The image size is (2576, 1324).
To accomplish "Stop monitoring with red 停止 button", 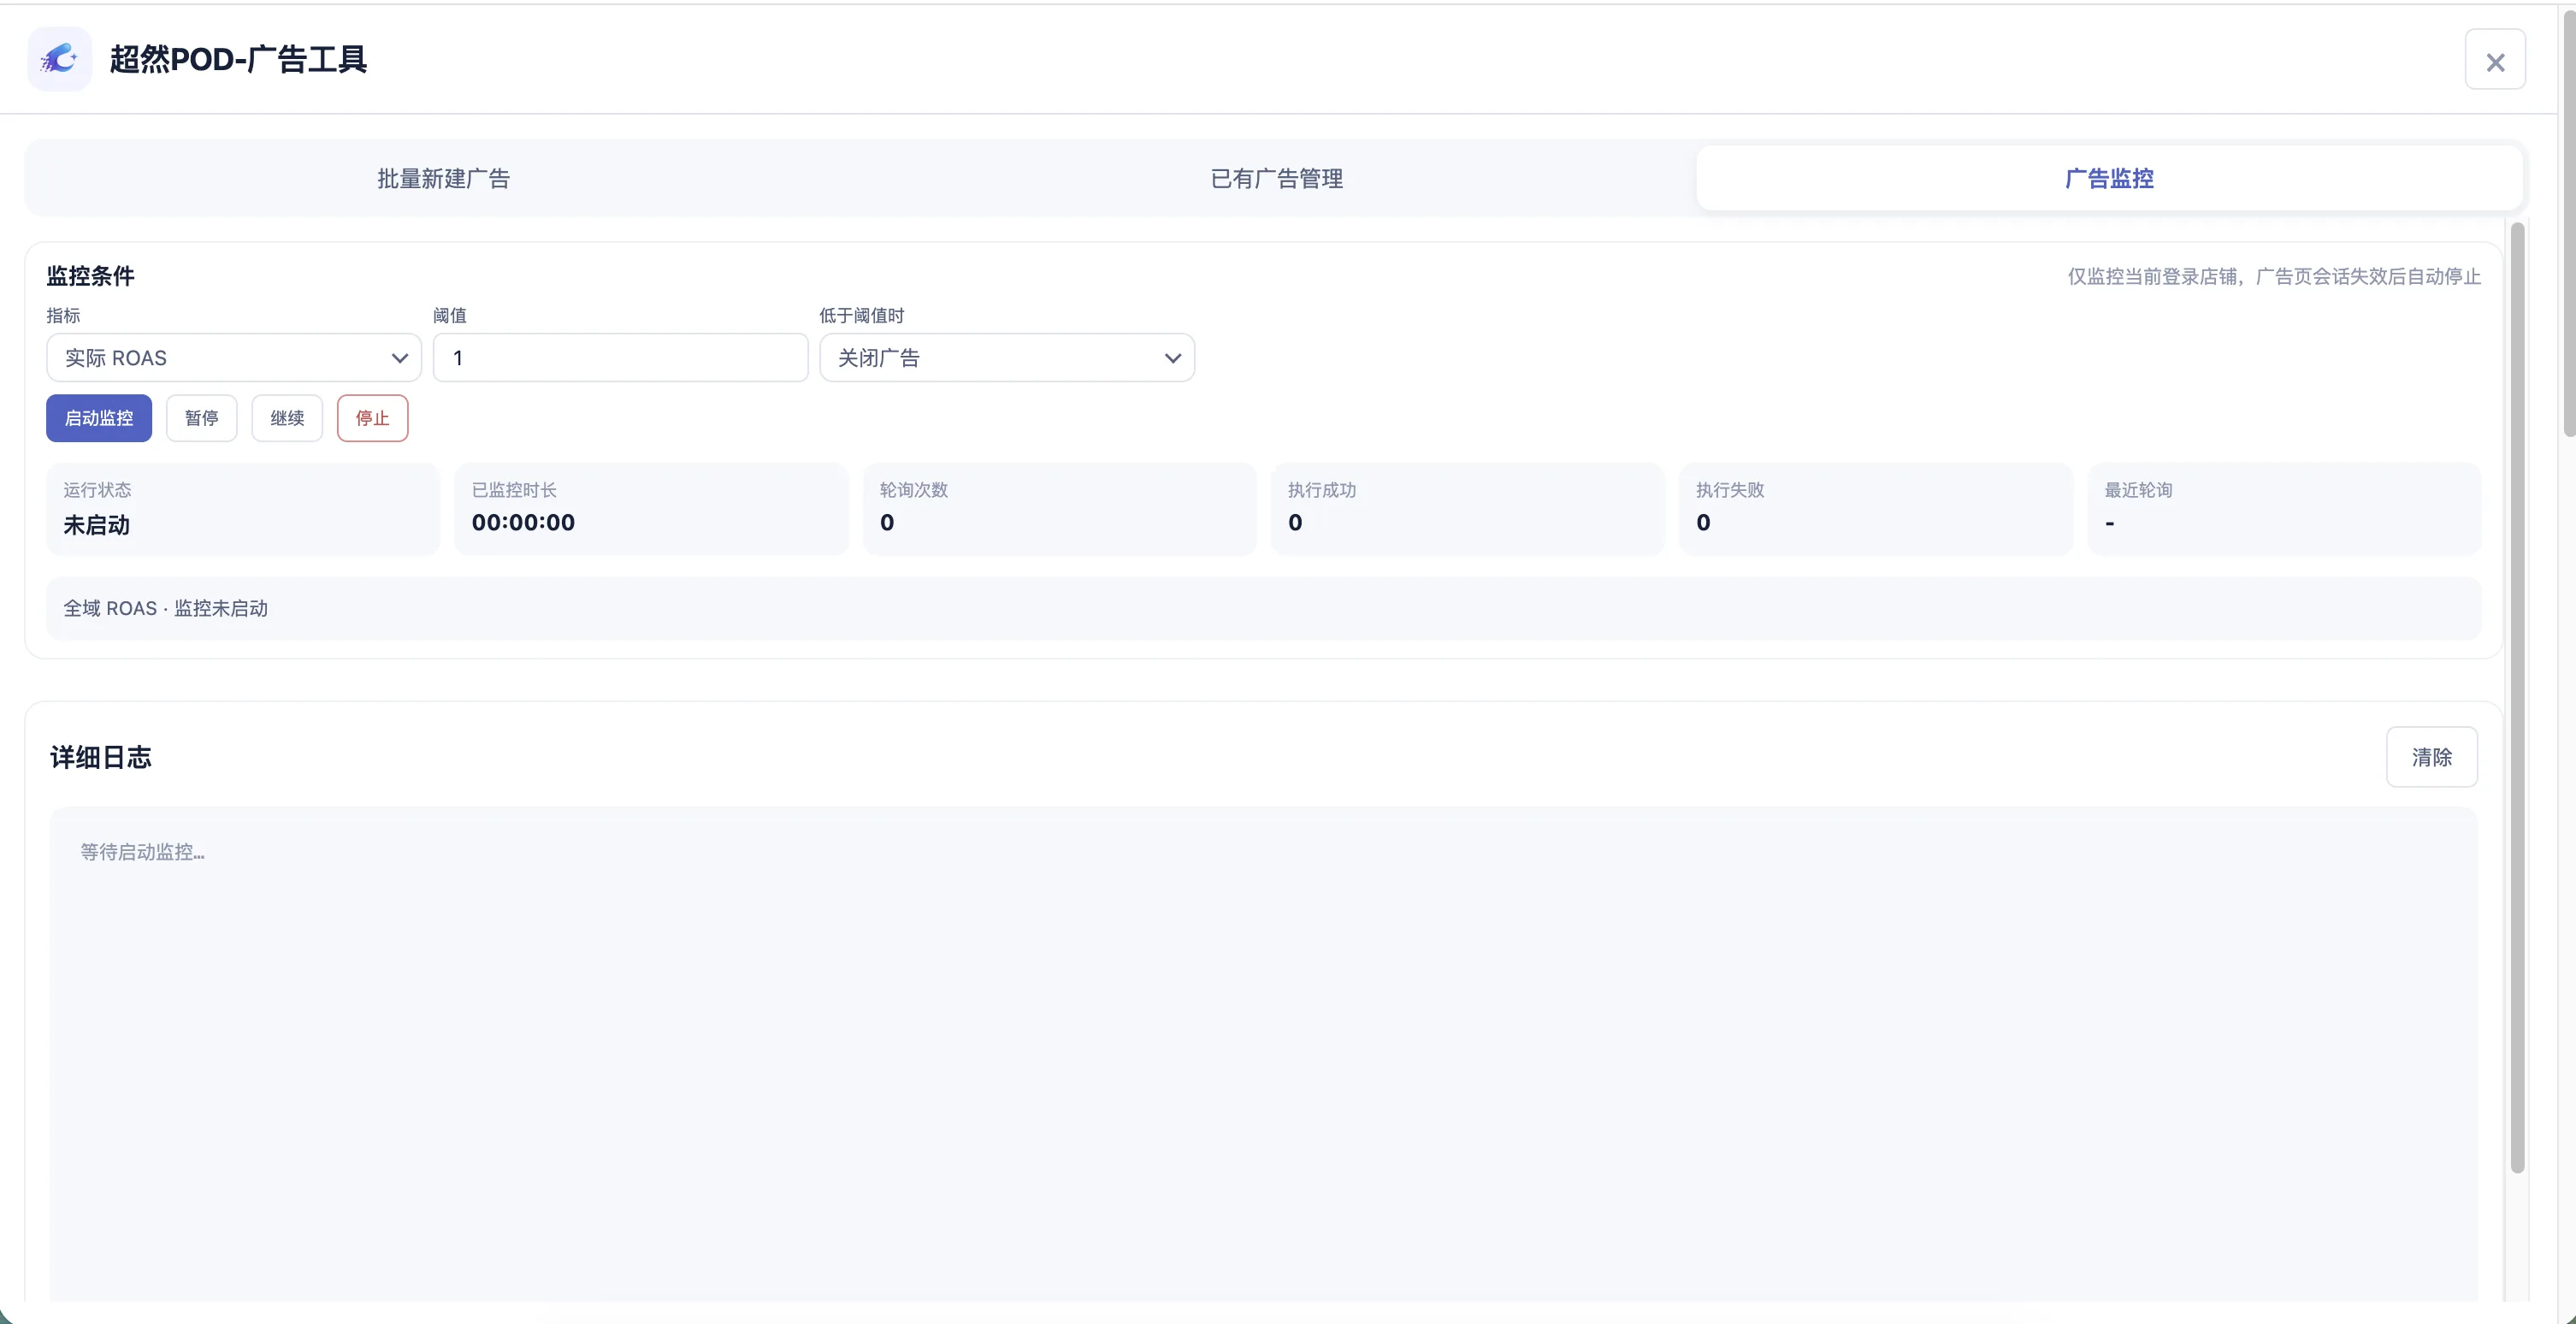I will (372, 418).
